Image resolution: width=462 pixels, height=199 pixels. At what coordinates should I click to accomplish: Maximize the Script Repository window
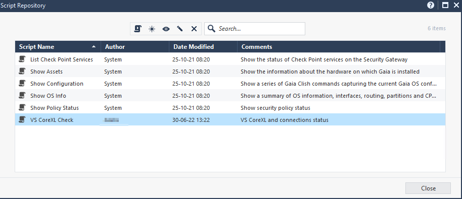tap(445, 5)
